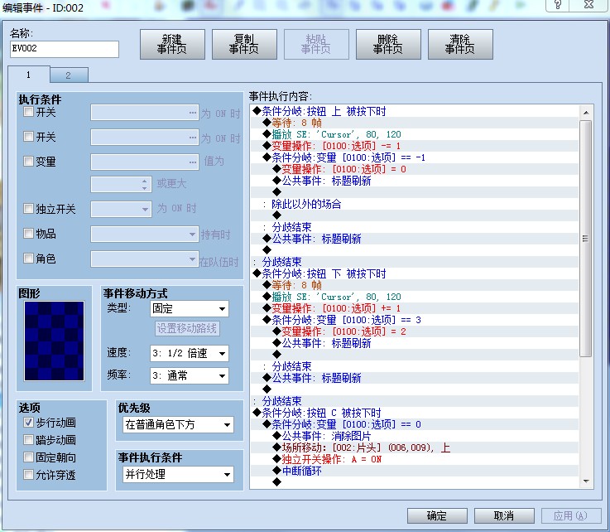Image resolution: width=610 pixels, height=532 pixels.
Task: Enable the 固定朝向 option
Action: (x=28, y=457)
